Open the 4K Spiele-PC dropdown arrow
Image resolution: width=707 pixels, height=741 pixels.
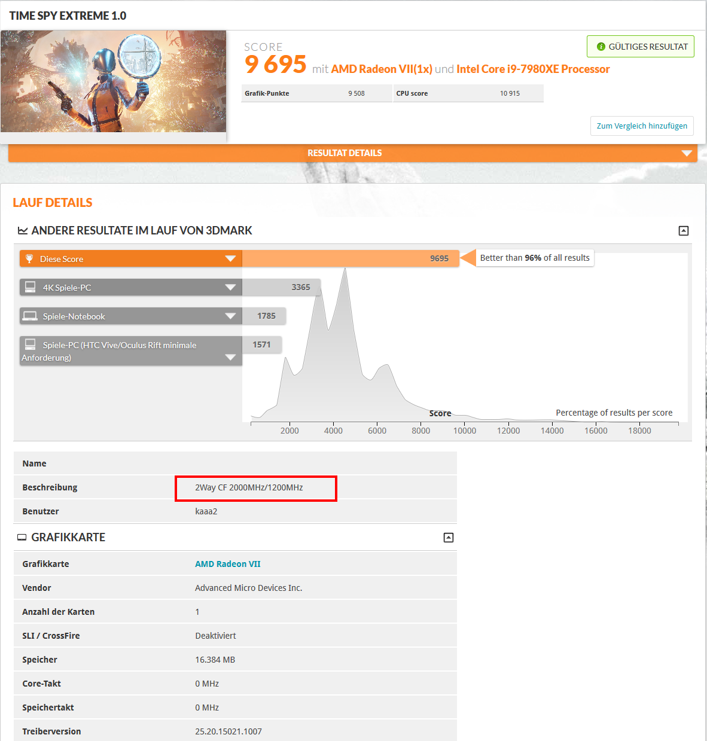coord(230,287)
